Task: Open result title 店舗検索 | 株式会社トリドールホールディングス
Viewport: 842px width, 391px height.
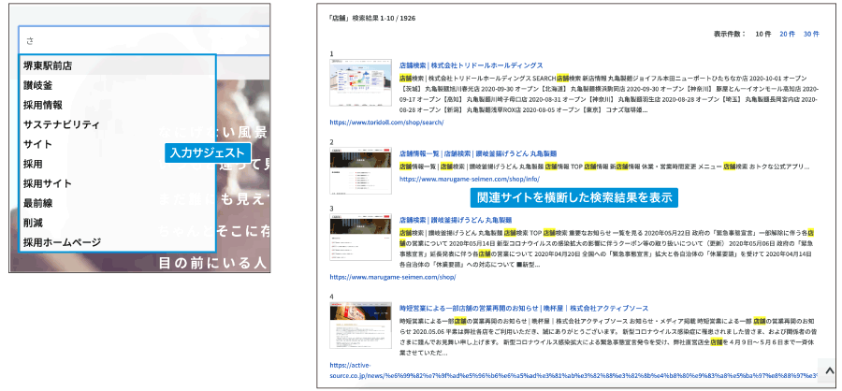Action: 471,65
